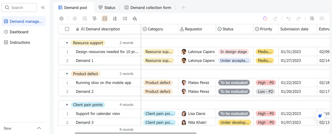Click the Resource support group tag
The height and width of the screenshot is (134, 332).
(88, 43)
